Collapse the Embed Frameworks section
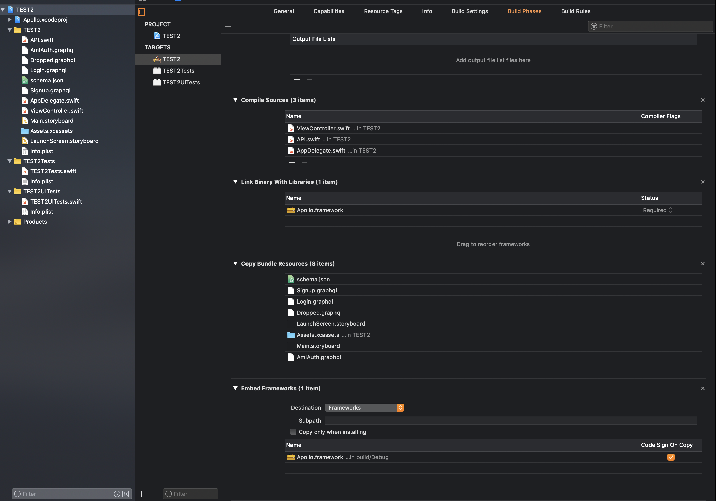This screenshot has width=716, height=501. [x=235, y=388]
